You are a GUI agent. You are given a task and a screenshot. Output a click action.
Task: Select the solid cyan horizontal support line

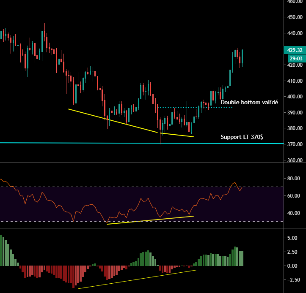coord(85,143)
